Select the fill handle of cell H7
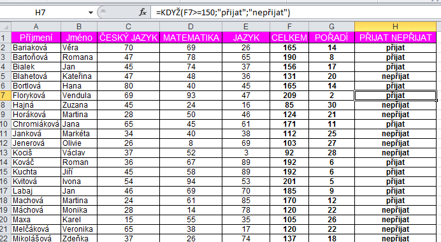The width and height of the screenshot is (441, 242). pyautogui.click(x=436, y=100)
